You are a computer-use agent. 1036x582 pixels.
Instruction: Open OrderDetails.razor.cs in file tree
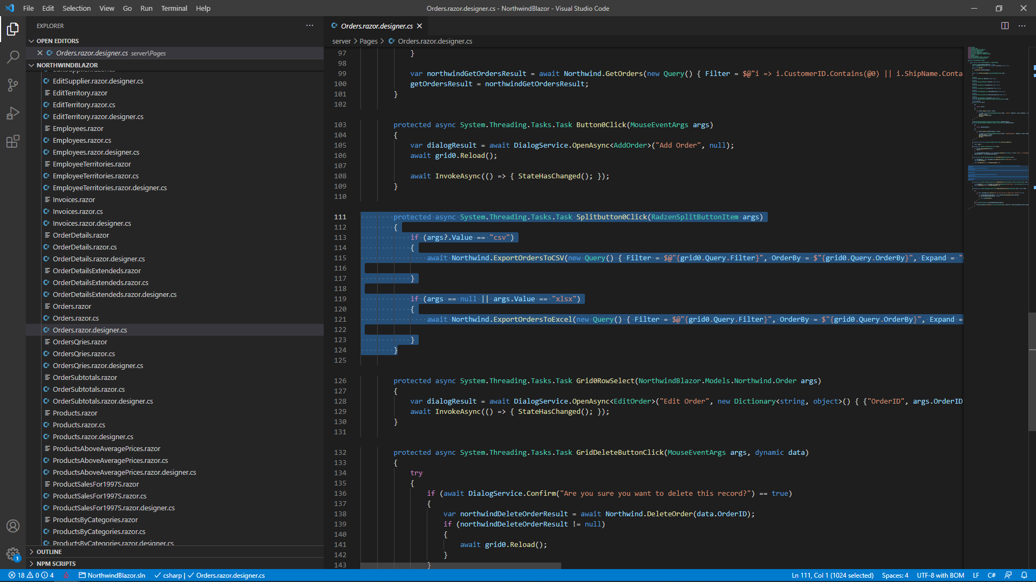85,247
